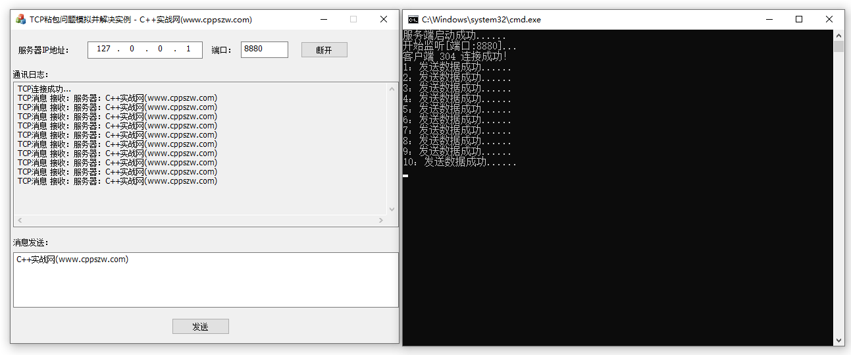Click the 消息发送 label
Viewport: 851px width, 355px height.
coord(31,242)
